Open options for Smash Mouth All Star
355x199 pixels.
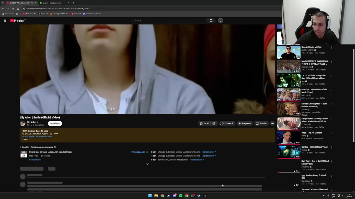click(x=332, y=48)
